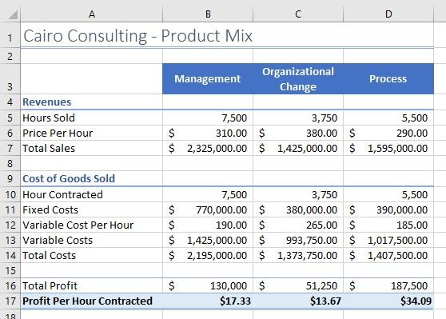Select the Hour Contracted label cell
This screenshot has width=446, height=319.
pyautogui.click(x=92, y=194)
